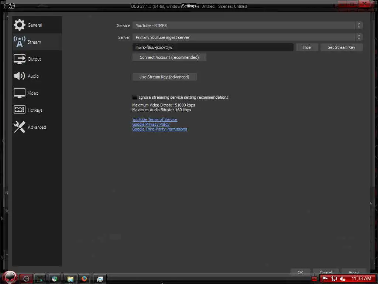Open the YouTube Terms of Service link
The image size is (378, 284).
(155, 119)
